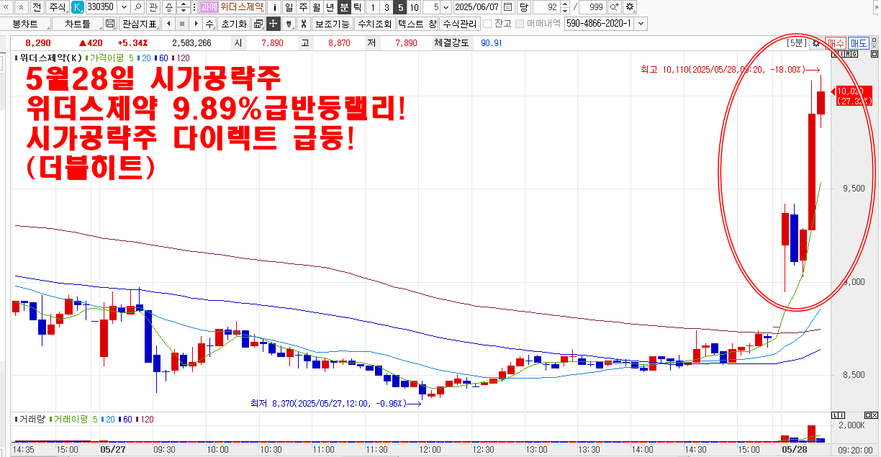Click the volume panel scale icon
This screenshot has width=881, height=457.
tap(838, 416)
